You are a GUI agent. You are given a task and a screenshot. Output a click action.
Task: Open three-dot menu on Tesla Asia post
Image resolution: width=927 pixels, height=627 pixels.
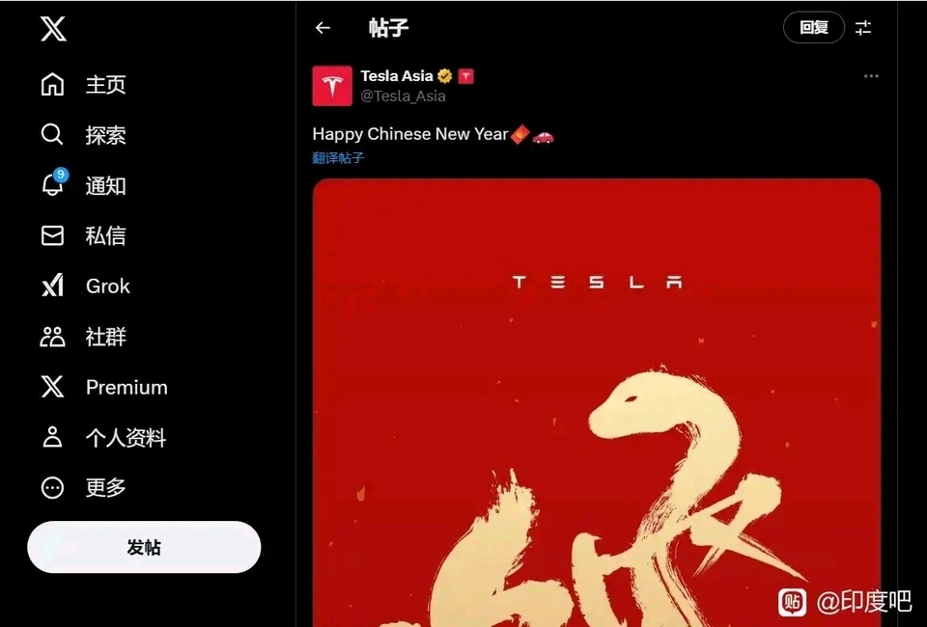(x=871, y=76)
